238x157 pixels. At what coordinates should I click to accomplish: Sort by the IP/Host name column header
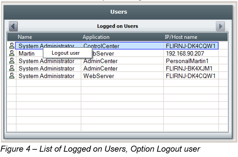pos(181,37)
